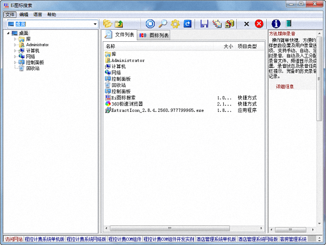The image size is (326, 245).
Task: Click the blue stop circle icon
Action: coord(150,24)
